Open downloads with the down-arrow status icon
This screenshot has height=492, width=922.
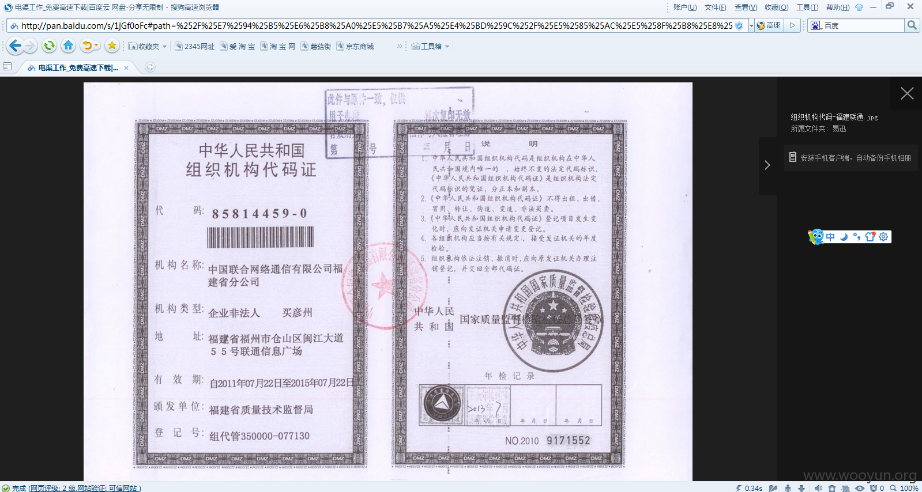801,488
